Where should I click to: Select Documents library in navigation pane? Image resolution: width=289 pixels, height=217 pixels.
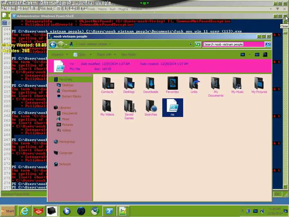[67, 113]
